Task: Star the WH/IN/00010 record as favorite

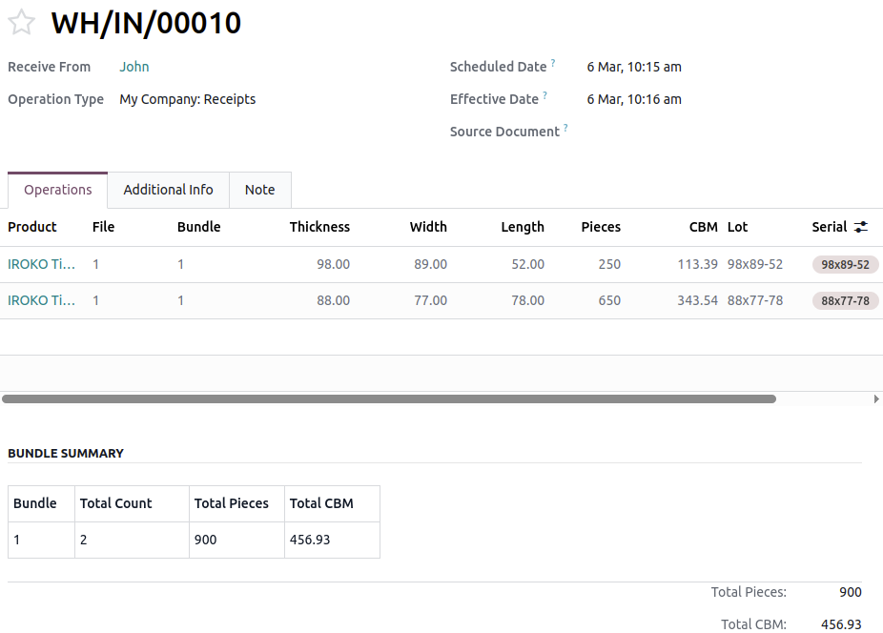Action: (21, 22)
